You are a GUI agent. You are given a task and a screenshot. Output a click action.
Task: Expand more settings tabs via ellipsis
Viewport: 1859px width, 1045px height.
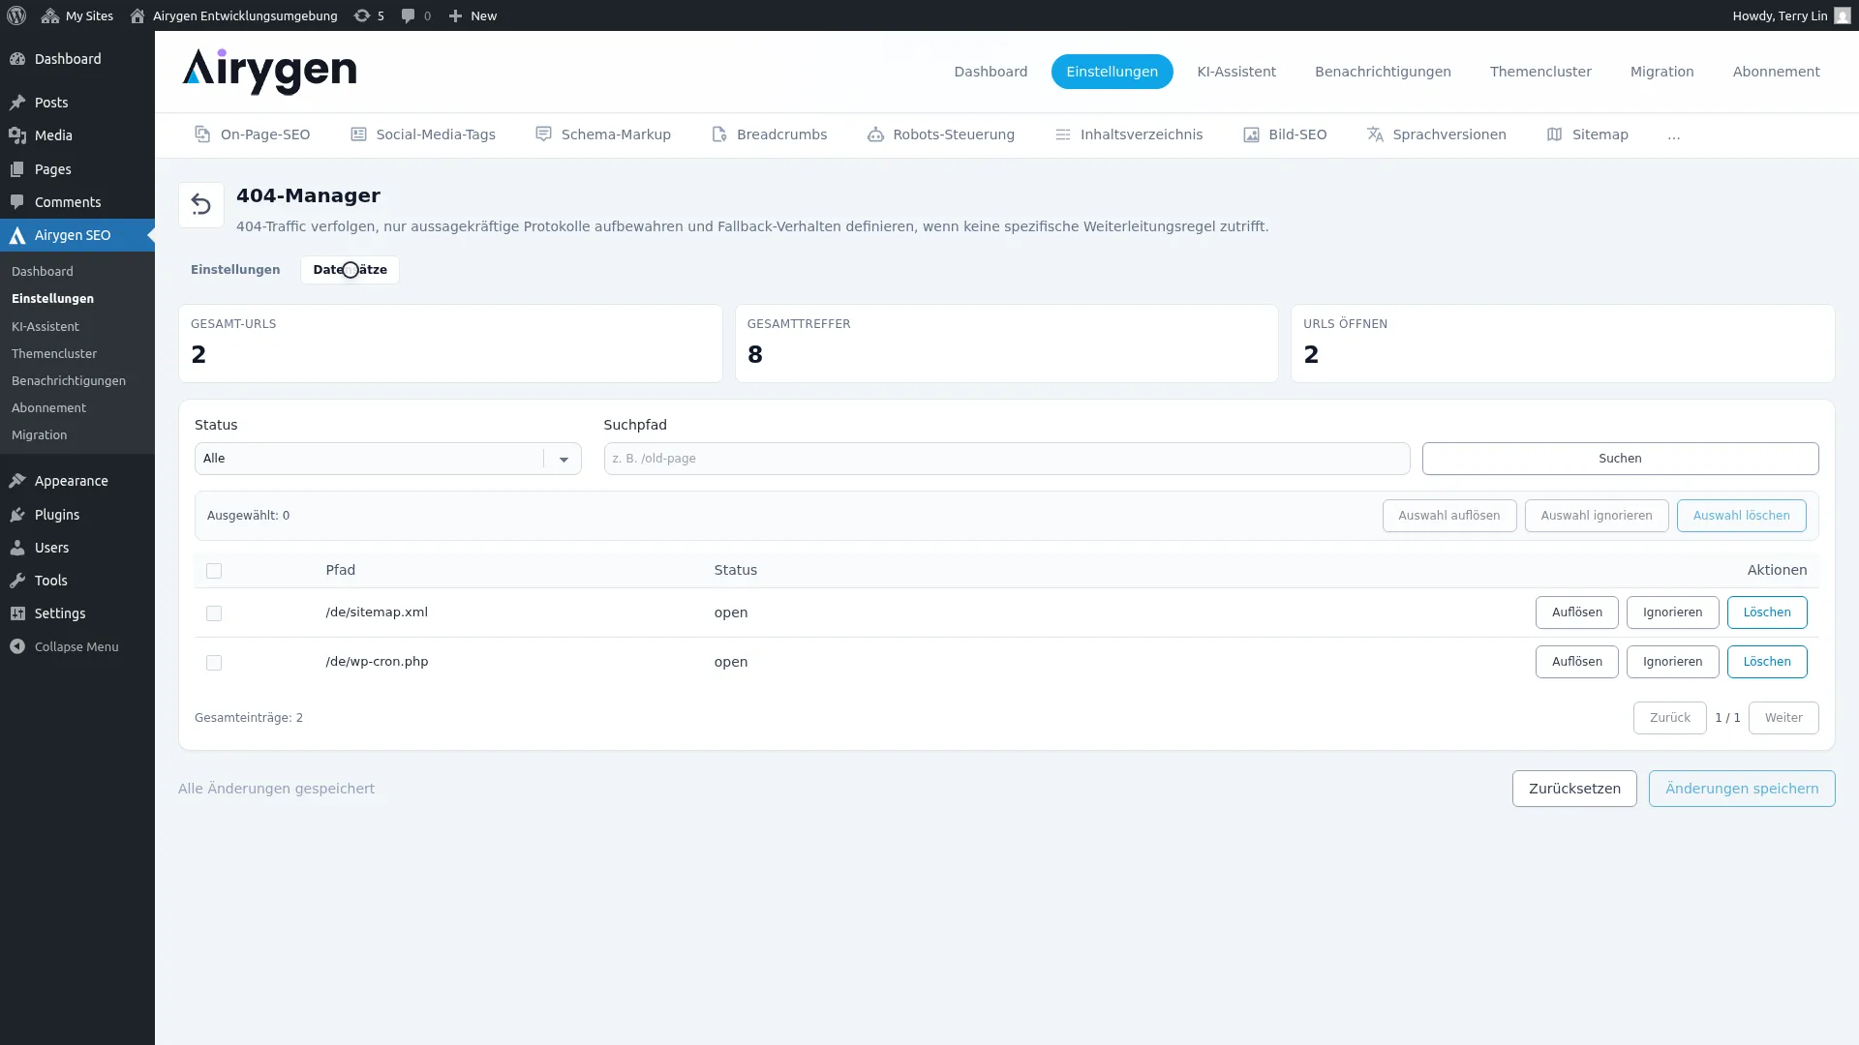tap(1674, 135)
